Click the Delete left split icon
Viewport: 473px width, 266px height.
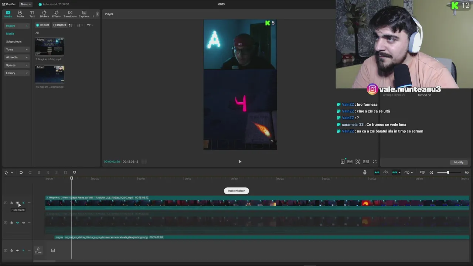point(48,173)
